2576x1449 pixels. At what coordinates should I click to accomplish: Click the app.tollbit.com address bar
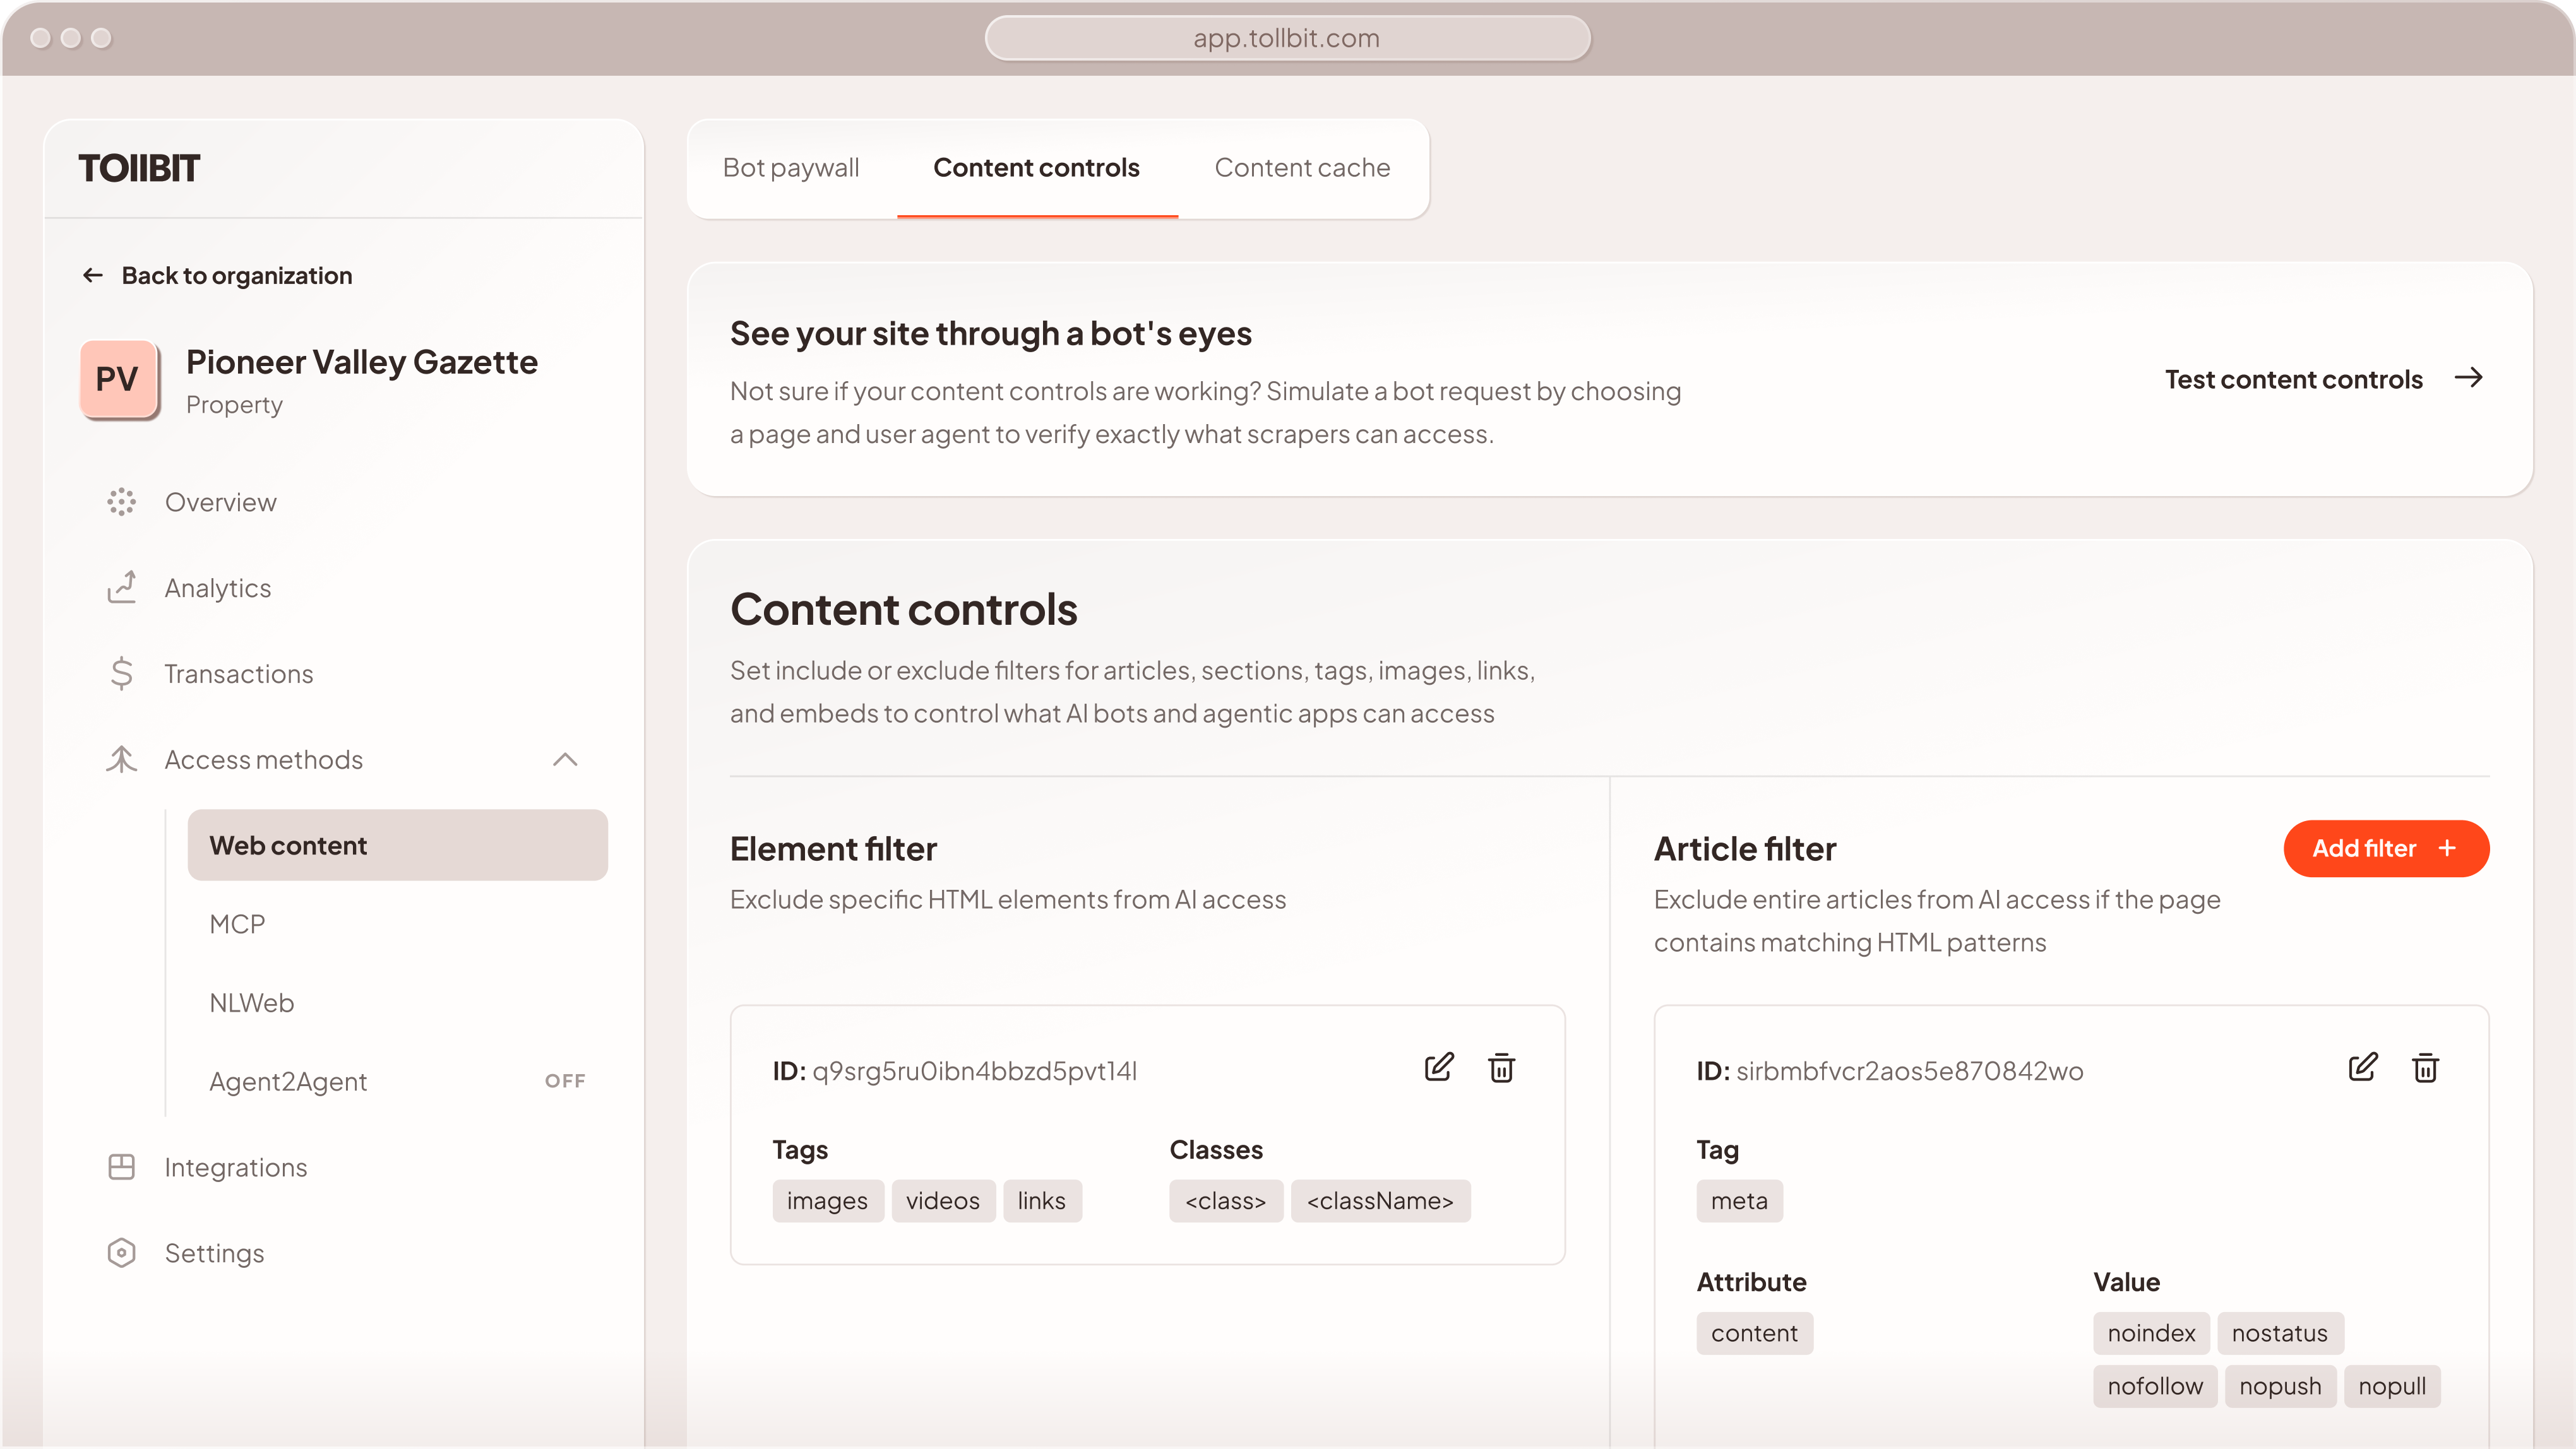[x=1288, y=38]
